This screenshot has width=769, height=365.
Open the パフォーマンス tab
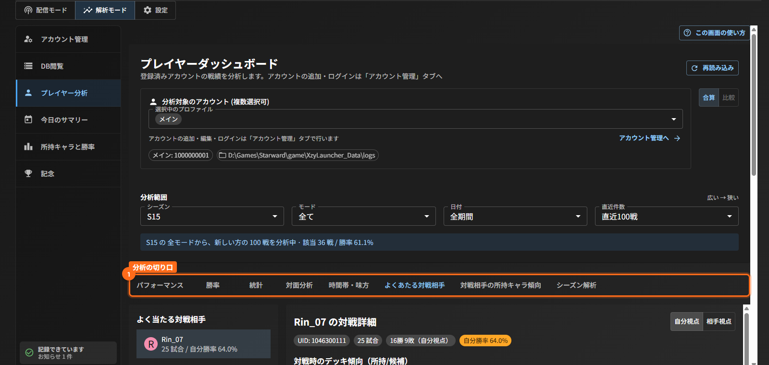tap(160, 285)
